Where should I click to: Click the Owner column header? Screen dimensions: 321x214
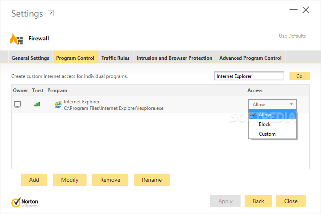(x=21, y=90)
